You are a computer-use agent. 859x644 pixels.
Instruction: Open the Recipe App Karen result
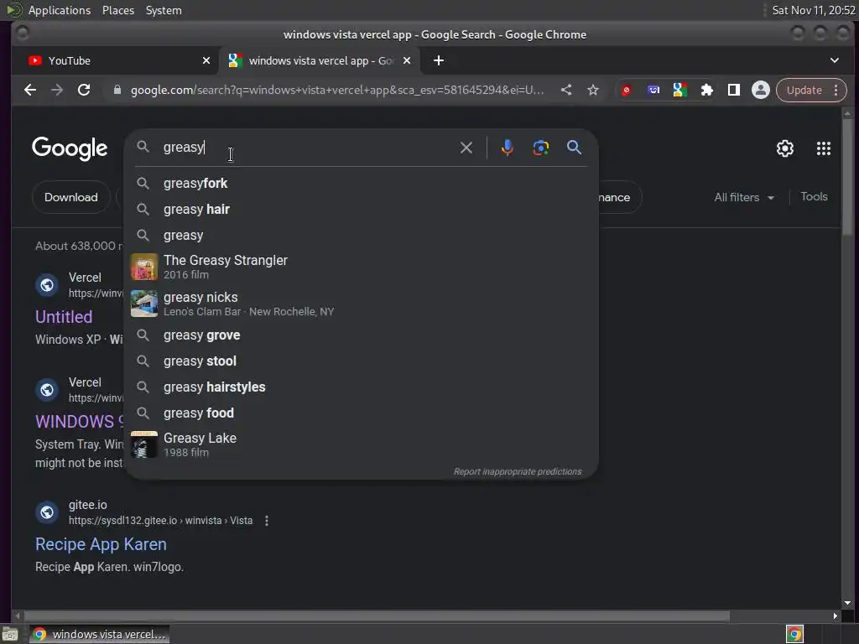(101, 544)
